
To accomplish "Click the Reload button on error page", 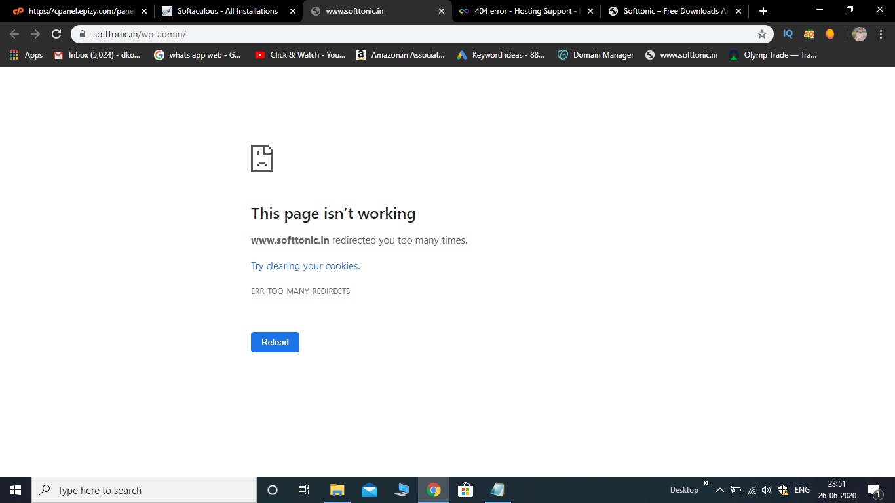I will coord(275,343).
